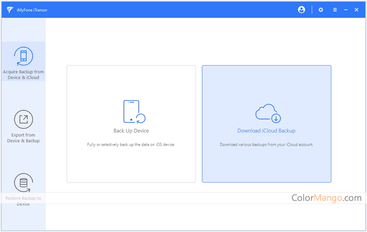Viewport: 367px width, 232px height.
Task: Select the Acquire Backup phone icon in sidebar
Action: (23, 56)
